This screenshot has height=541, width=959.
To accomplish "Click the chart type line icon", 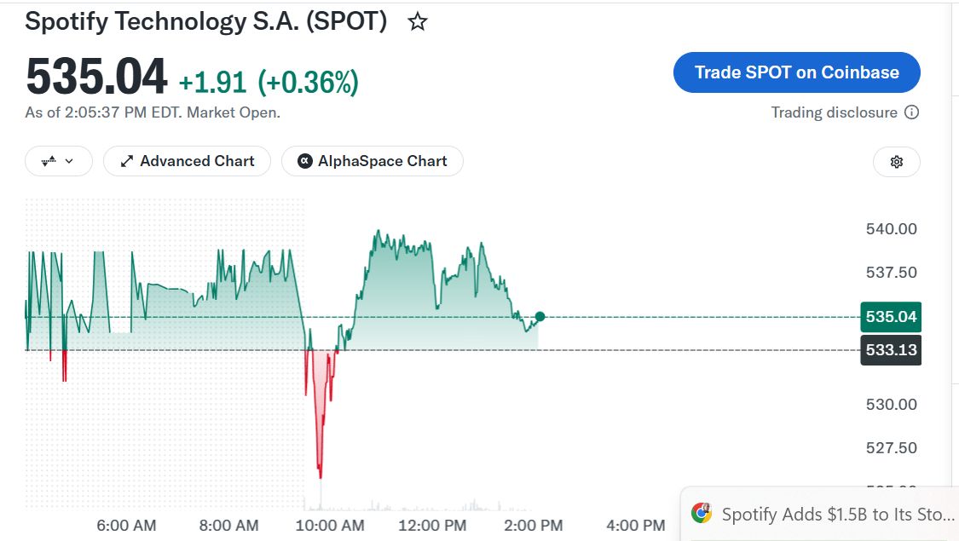I will (x=49, y=161).
